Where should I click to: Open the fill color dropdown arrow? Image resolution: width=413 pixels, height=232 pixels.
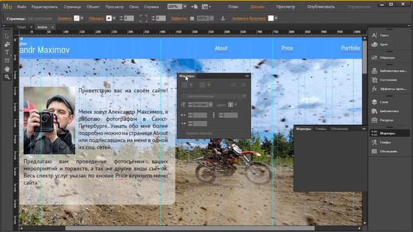click(x=82, y=18)
